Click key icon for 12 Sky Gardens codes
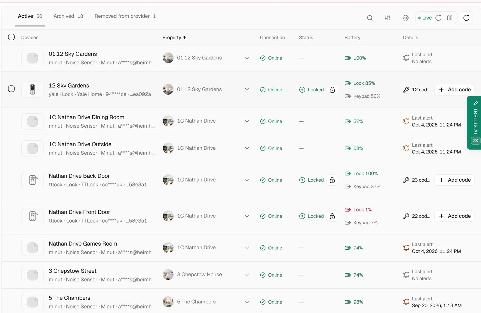 point(406,90)
